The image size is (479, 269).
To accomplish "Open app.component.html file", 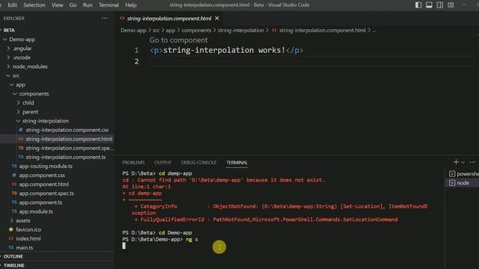I will (40, 185).
